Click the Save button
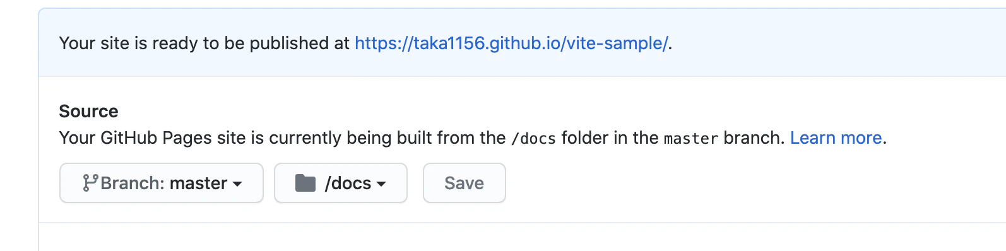 (464, 183)
